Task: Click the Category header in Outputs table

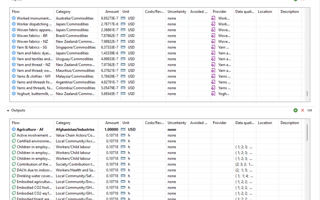Action: [63, 123]
